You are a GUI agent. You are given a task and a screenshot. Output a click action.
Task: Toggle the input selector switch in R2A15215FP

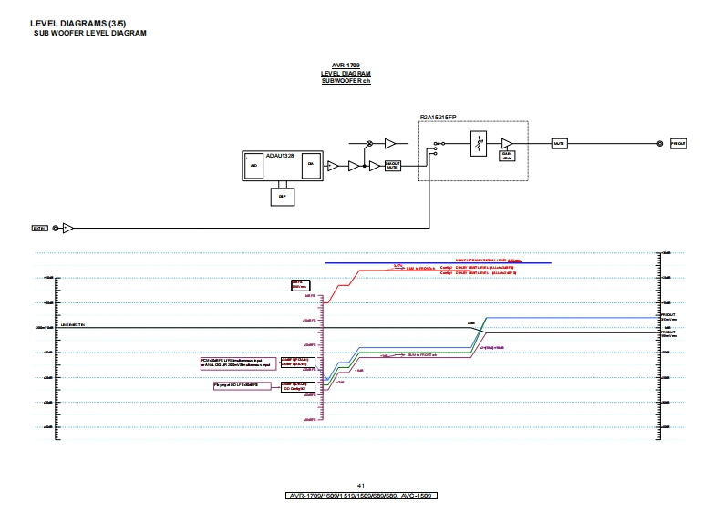(x=437, y=148)
